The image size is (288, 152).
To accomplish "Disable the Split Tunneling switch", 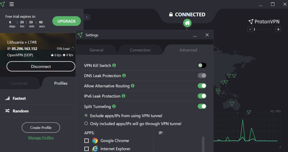I will (x=202, y=106).
